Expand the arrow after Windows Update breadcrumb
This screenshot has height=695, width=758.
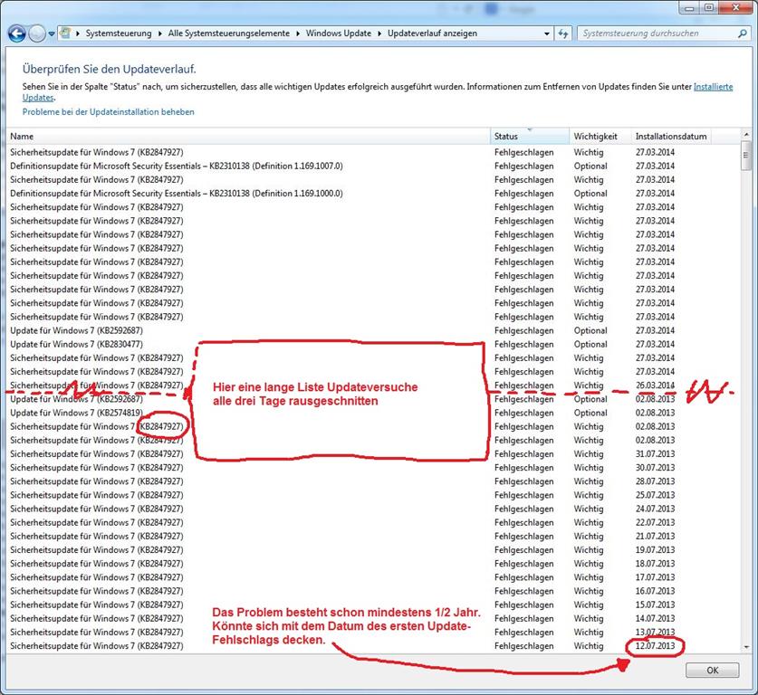379,33
